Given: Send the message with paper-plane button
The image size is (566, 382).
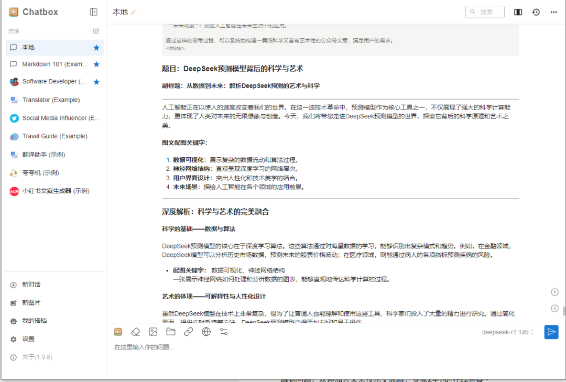Looking at the screenshot, I should tap(551, 332).
